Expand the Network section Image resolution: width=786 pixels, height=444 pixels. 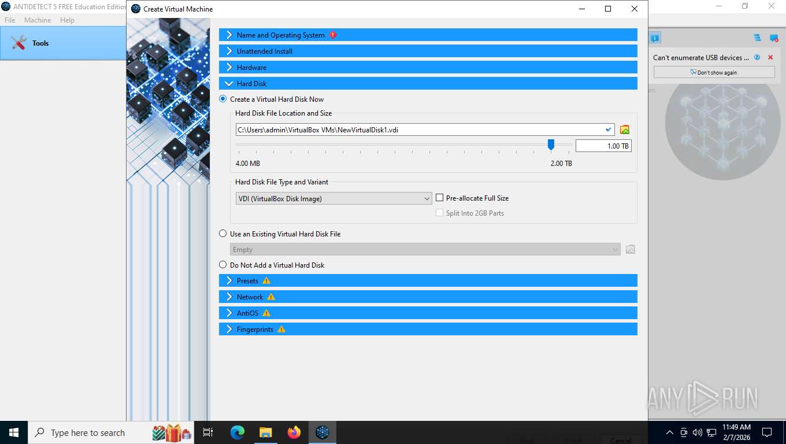pos(428,297)
